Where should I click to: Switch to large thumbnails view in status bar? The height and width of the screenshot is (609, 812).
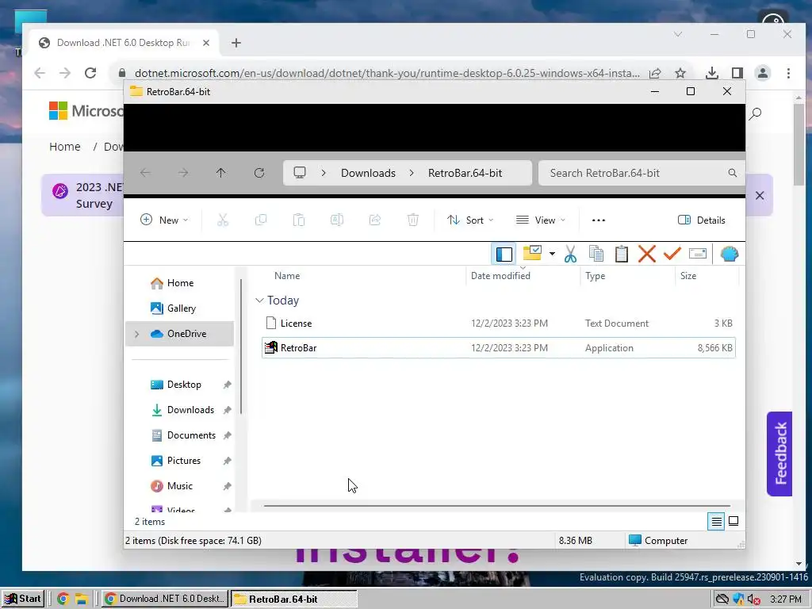tap(733, 521)
